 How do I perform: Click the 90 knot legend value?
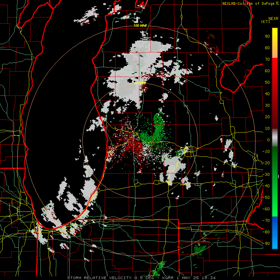coord(267,36)
